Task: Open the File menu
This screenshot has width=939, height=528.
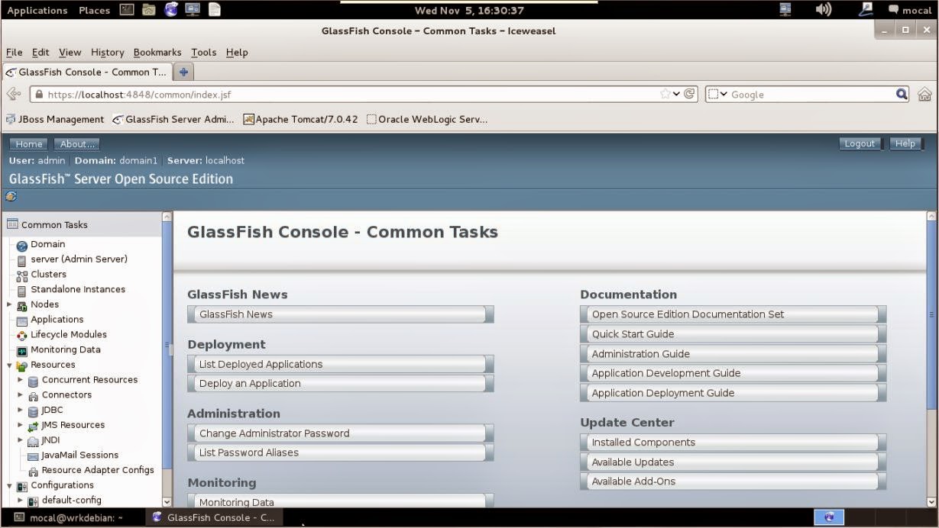Action: tap(15, 52)
